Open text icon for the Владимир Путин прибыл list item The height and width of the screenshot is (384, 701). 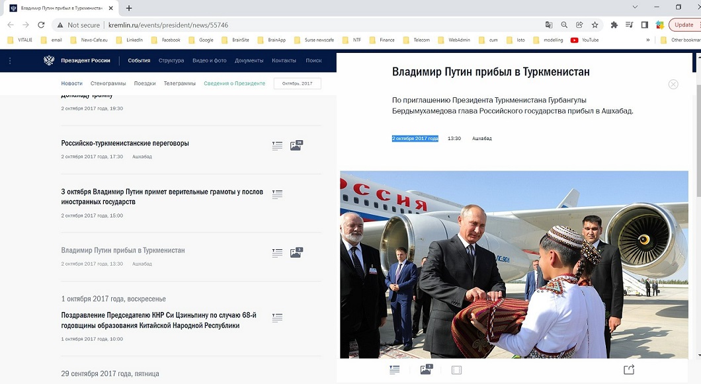277,253
